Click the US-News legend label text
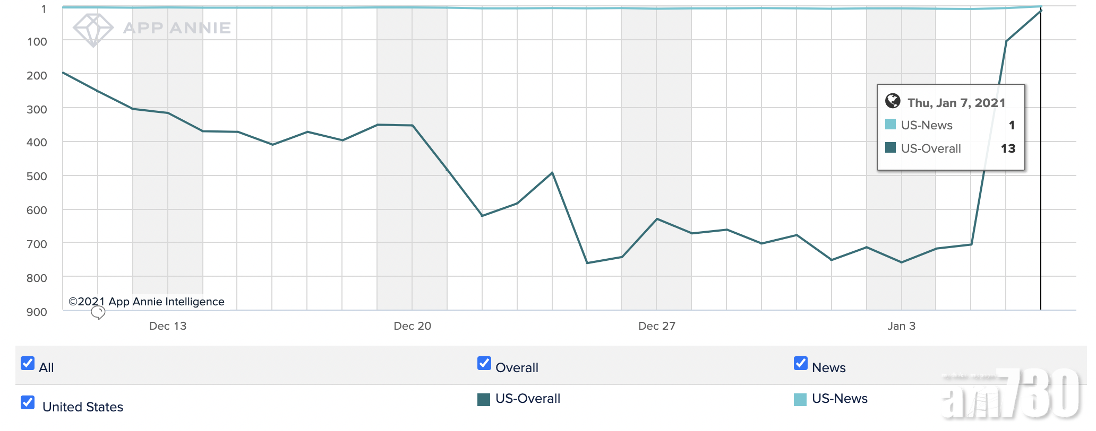The width and height of the screenshot is (1096, 431). click(840, 399)
